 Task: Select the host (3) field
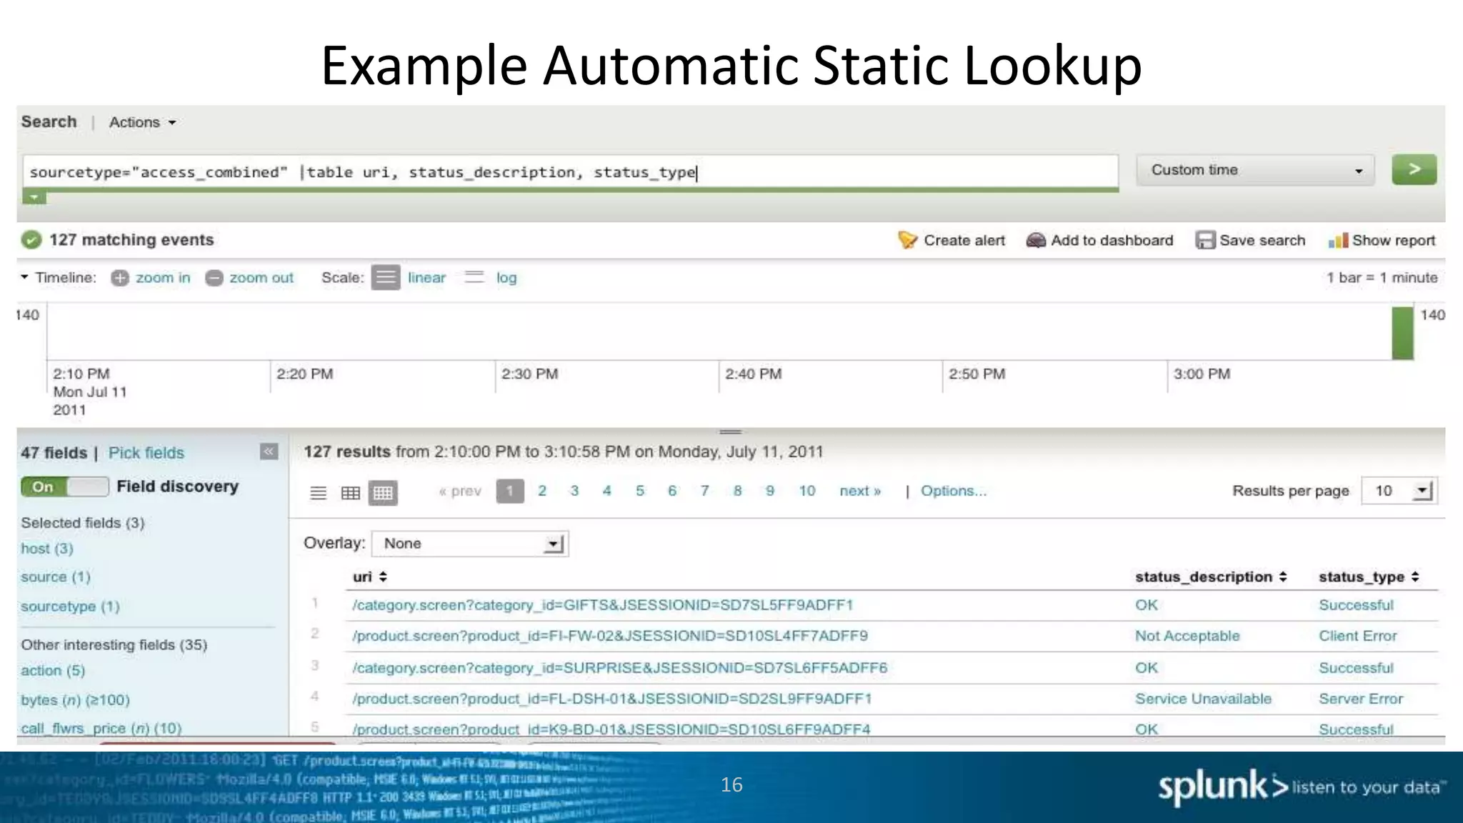click(x=47, y=549)
